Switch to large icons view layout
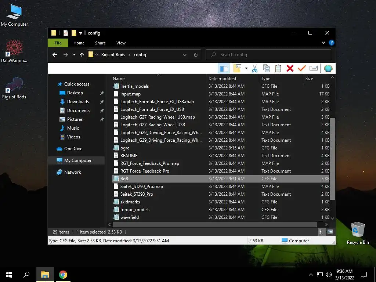This screenshot has height=282, width=376. [330, 232]
